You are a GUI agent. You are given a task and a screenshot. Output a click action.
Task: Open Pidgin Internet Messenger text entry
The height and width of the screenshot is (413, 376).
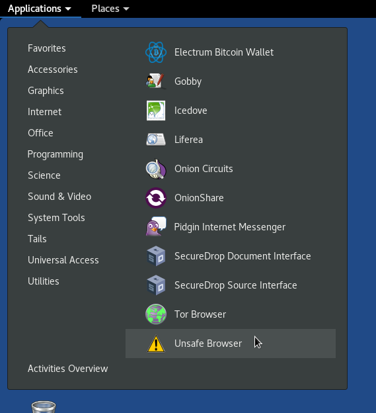coord(230,227)
